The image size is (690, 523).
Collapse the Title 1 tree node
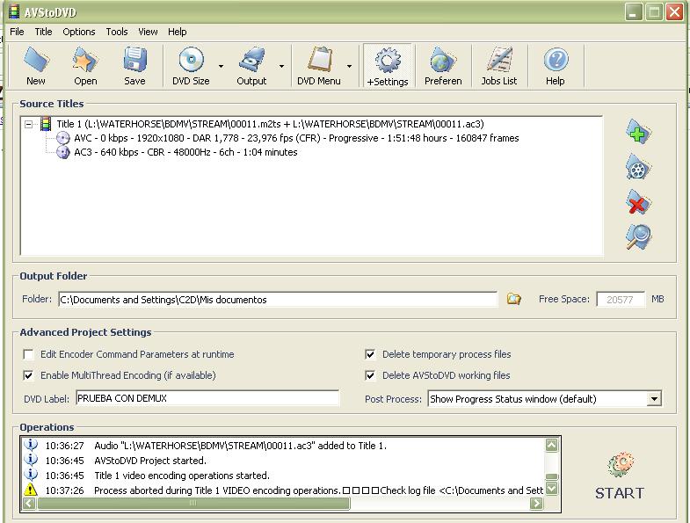[29, 125]
